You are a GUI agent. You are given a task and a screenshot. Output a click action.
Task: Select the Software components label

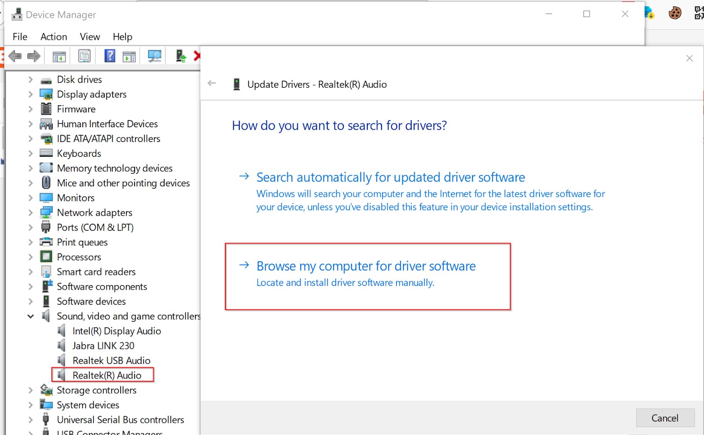click(x=102, y=287)
